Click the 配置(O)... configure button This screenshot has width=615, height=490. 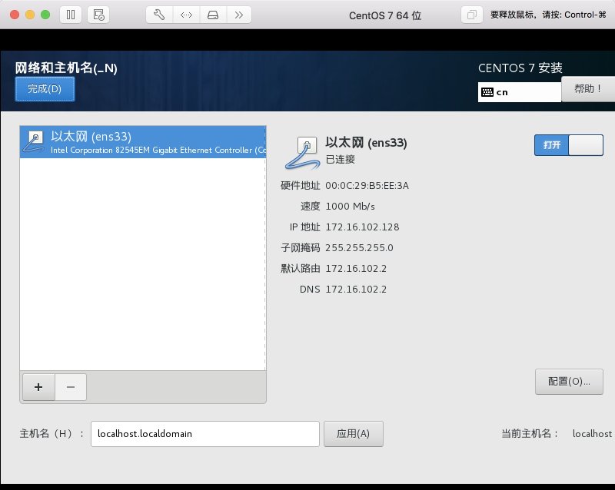(x=569, y=382)
